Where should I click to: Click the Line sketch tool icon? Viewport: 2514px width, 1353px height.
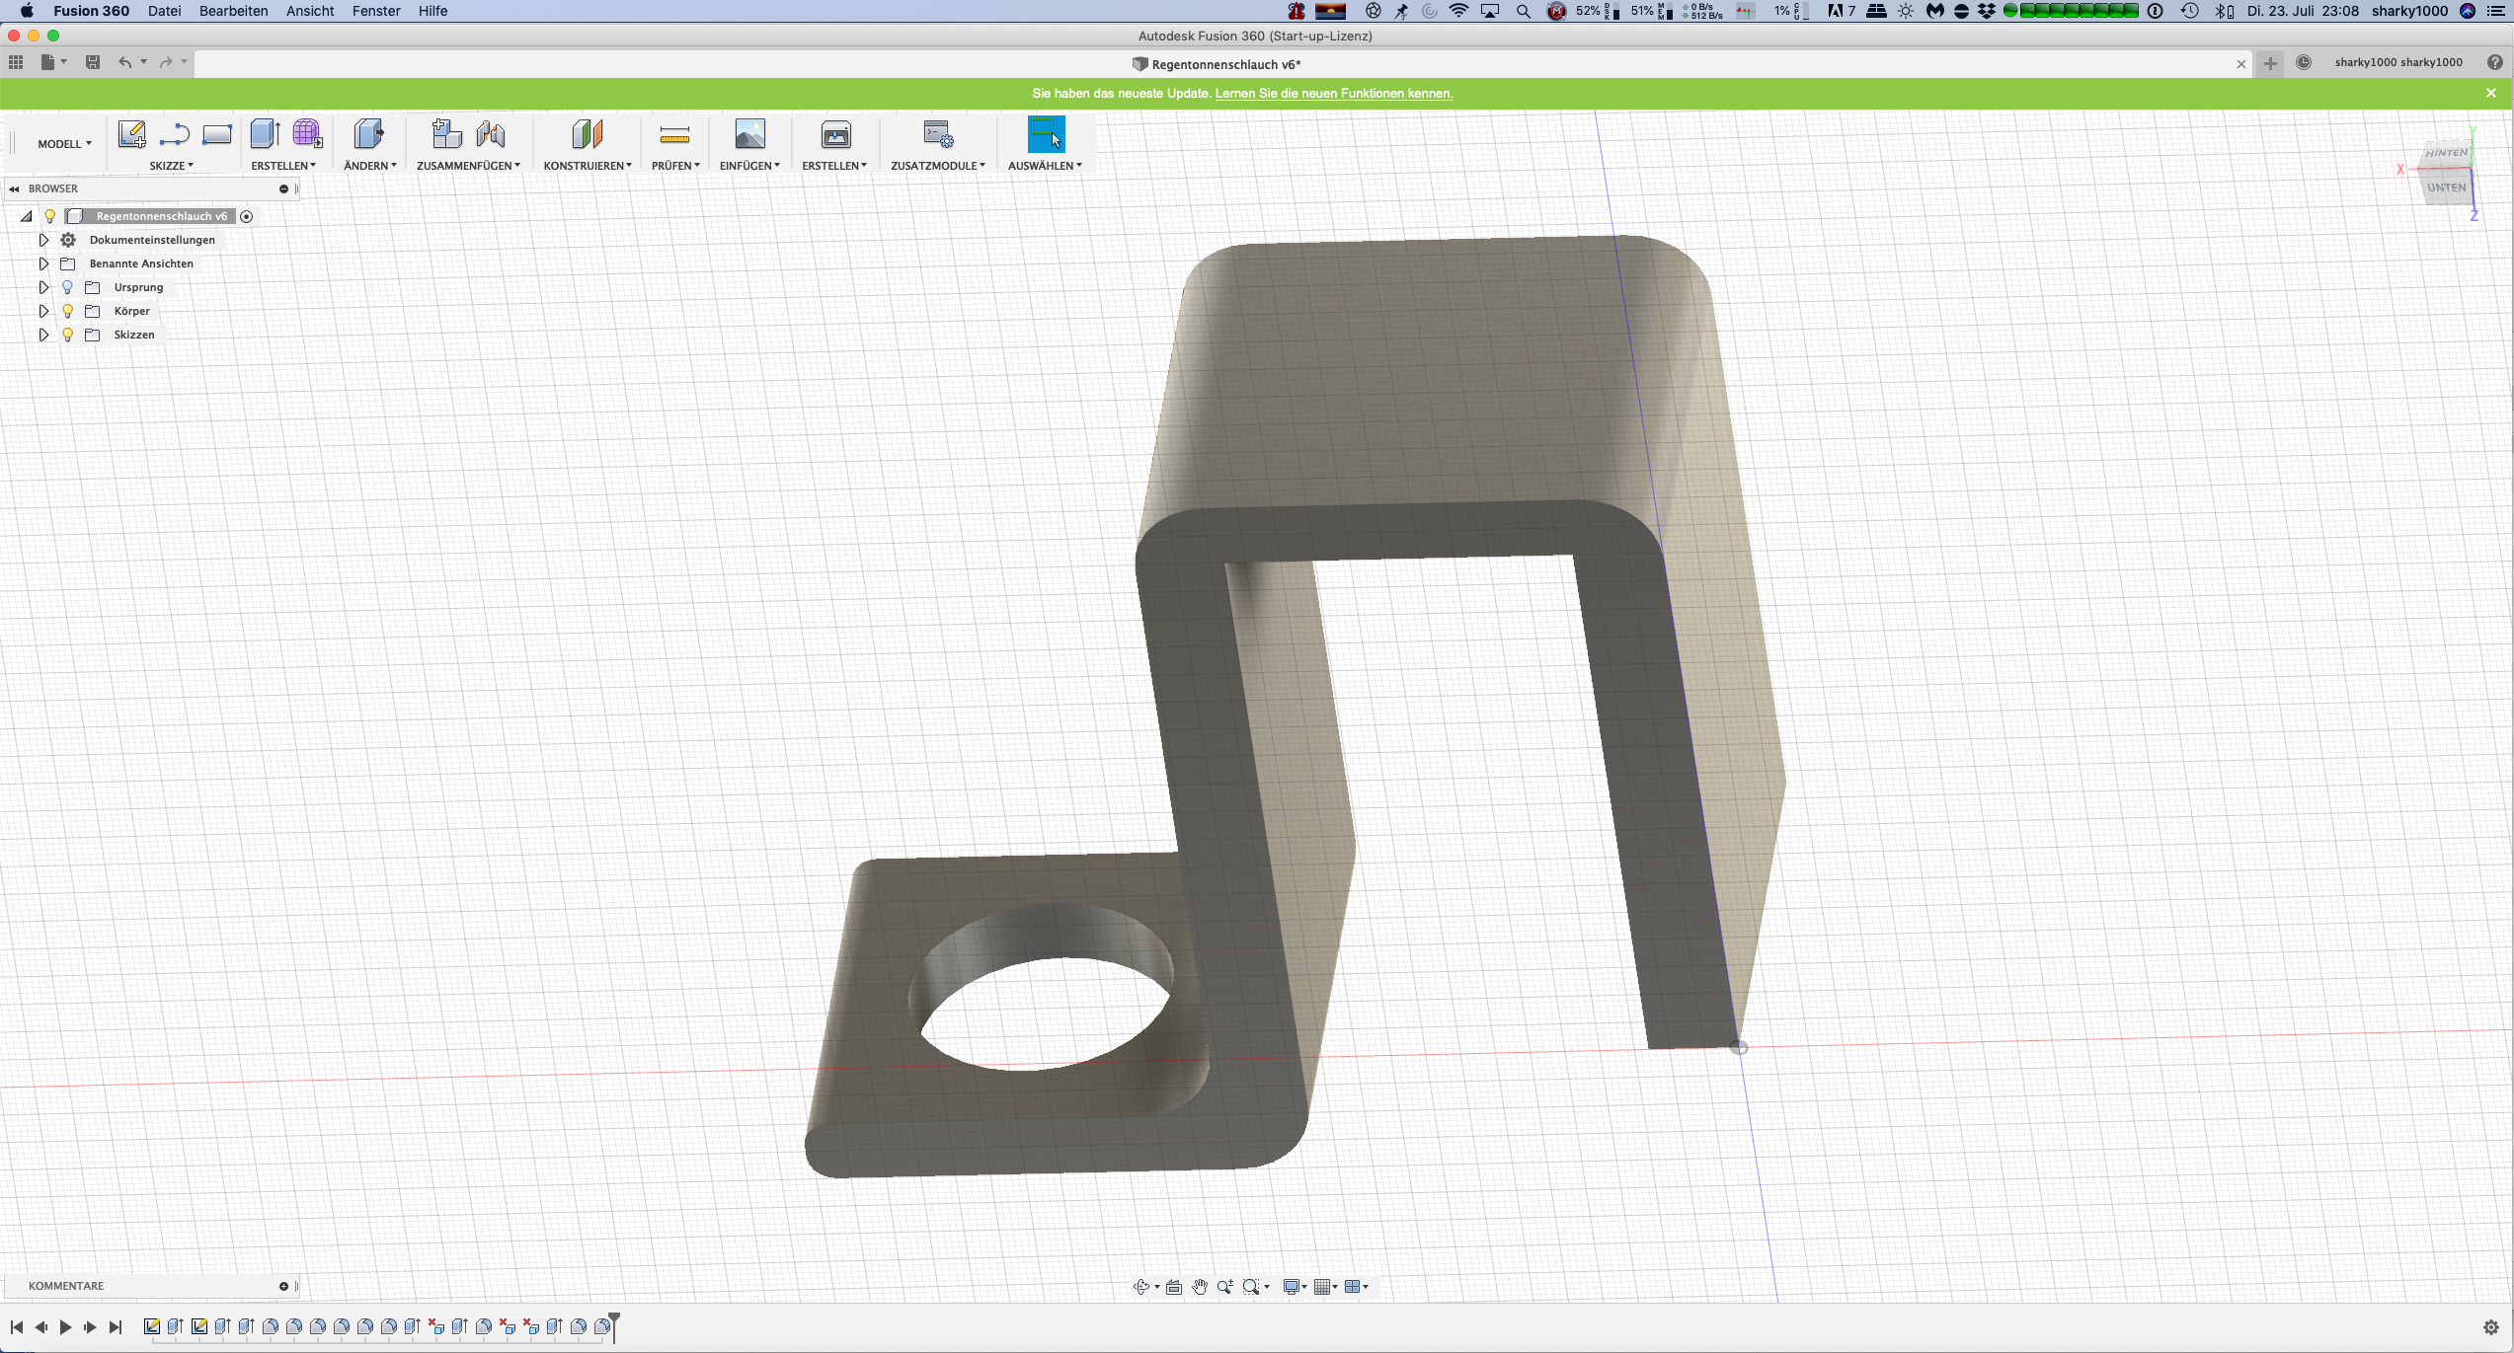tap(175, 133)
